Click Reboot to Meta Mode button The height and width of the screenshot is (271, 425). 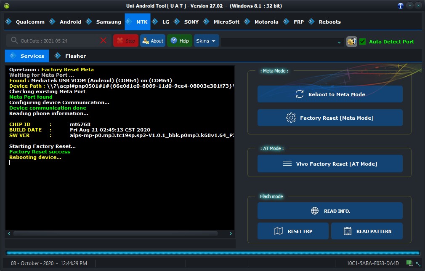[330, 94]
